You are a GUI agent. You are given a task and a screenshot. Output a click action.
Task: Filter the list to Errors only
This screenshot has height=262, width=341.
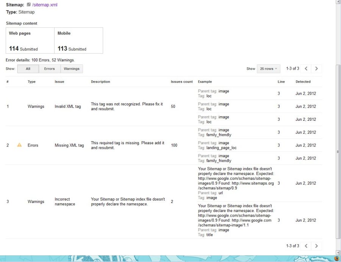(49, 69)
